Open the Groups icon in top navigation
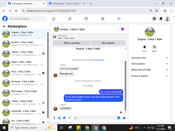Screen dimensions: 175x131 pyautogui.click(x=103, y=19)
